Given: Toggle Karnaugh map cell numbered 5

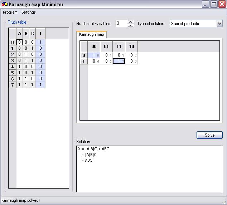Looking at the screenshot, I should (x=106, y=61).
